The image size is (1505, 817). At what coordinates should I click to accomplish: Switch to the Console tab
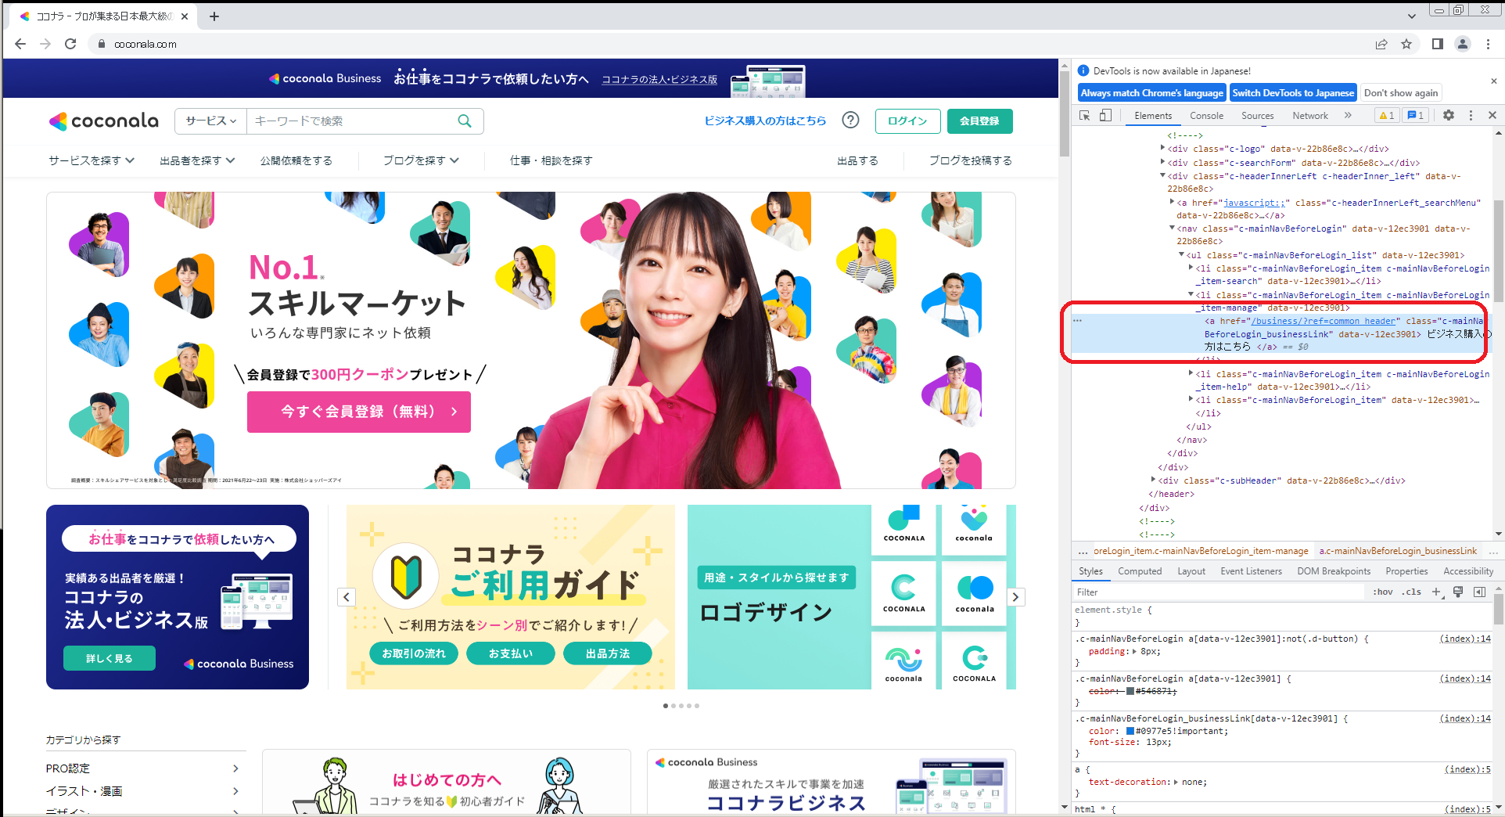pyautogui.click(x=1206, y=115)
